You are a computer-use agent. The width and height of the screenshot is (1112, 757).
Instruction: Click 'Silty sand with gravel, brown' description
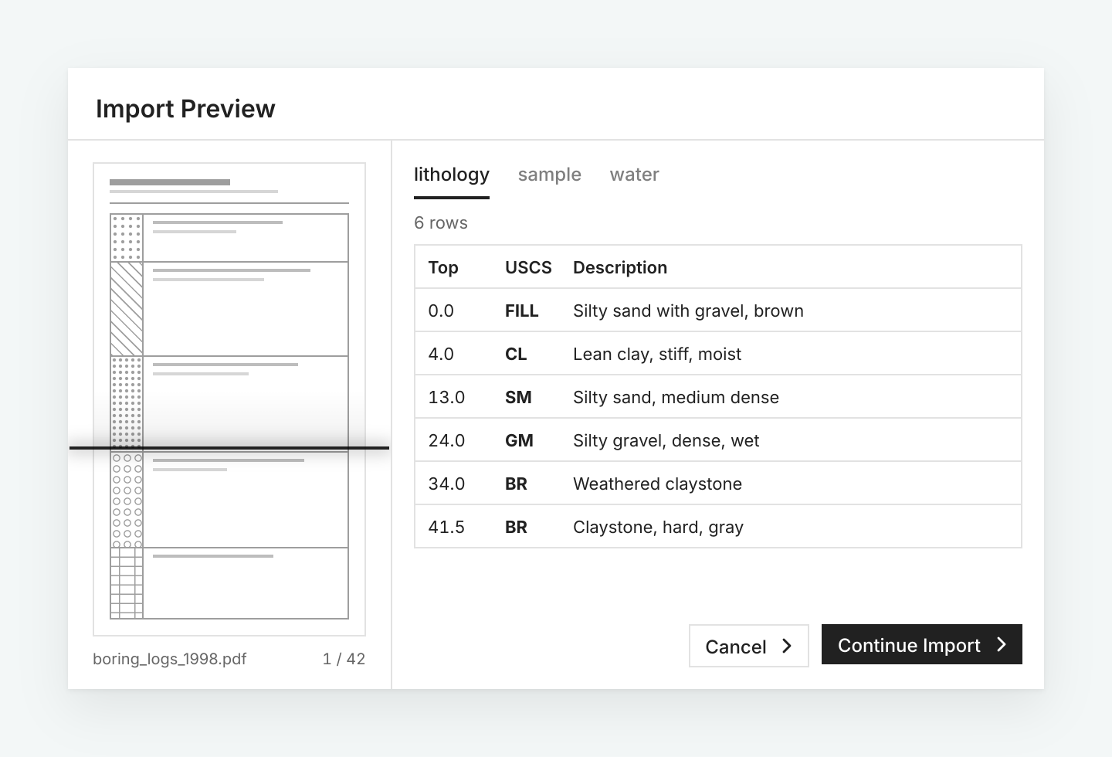[688, 311]
